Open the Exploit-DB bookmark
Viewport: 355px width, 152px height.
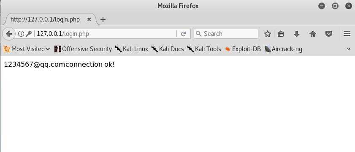coord(243,49)
